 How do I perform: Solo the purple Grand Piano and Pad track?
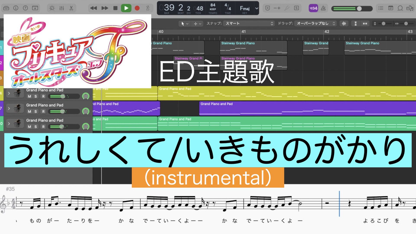[x=36, y=111]
